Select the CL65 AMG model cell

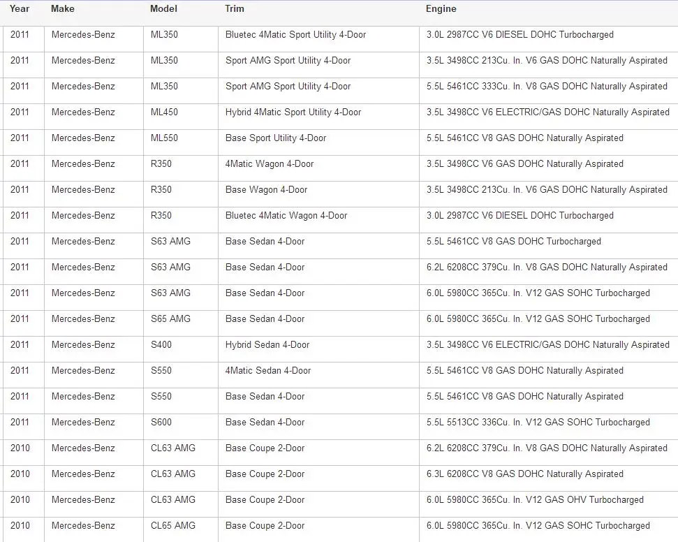[173, 525]
